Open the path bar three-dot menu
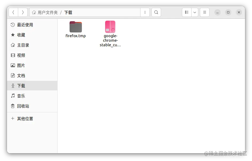 click(145, 12)
